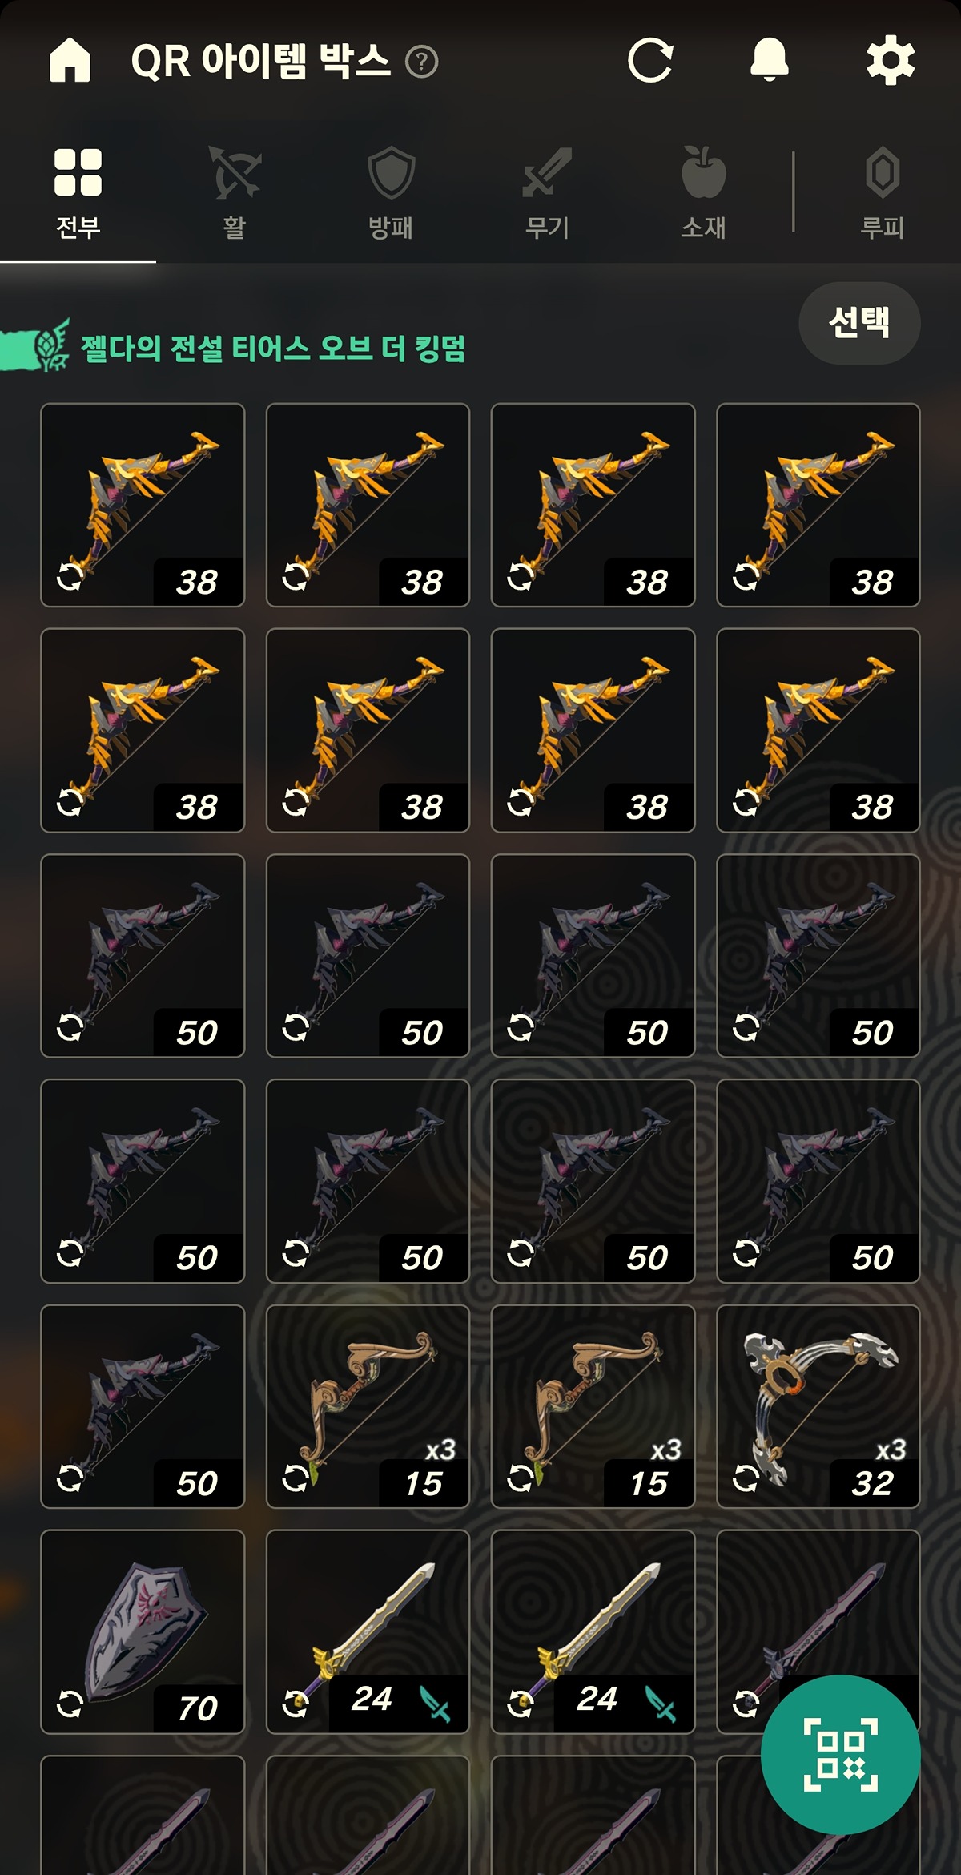The height and width of the screenshot is (1875, 961).
Task: Open settings gear
Action: pyautogui.click(x=891, y=60)
